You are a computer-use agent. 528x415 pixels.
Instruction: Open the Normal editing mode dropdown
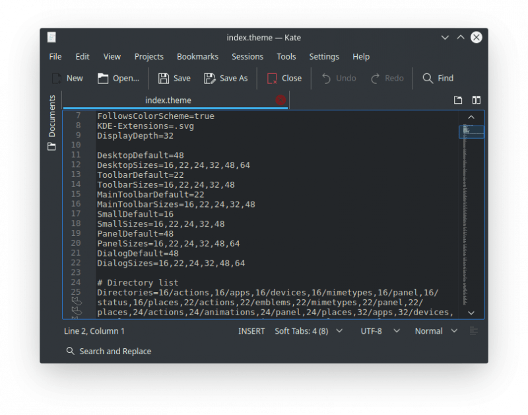[x=432, y=331]
